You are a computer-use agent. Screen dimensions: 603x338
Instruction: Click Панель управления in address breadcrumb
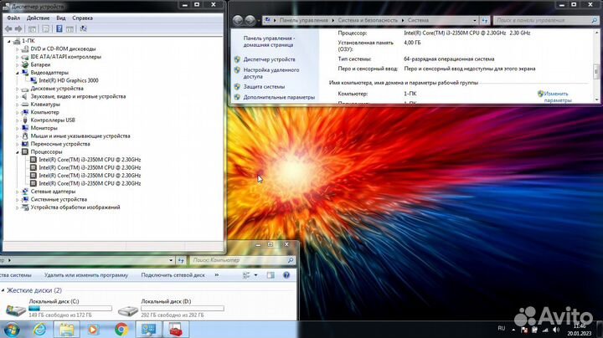click(303, 20)
